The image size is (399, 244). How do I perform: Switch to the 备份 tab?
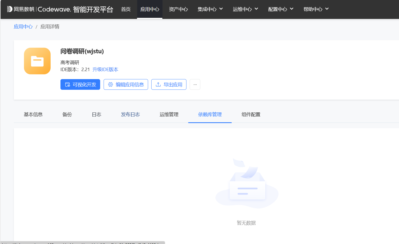coord(67,115)
